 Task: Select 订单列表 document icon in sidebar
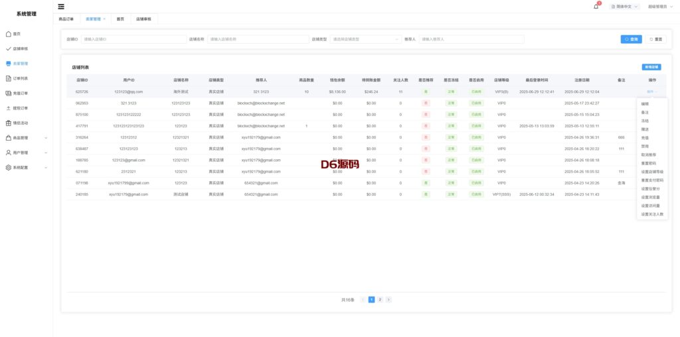(x=8, y=78)
